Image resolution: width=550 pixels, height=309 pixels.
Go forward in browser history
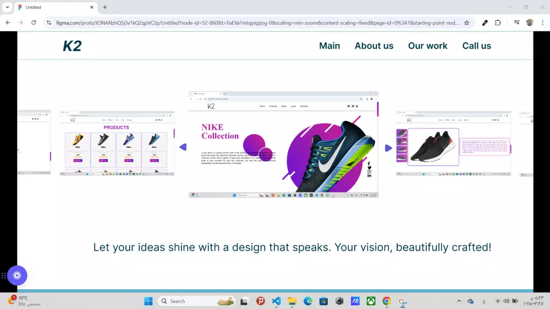click(x=21, y=23)
